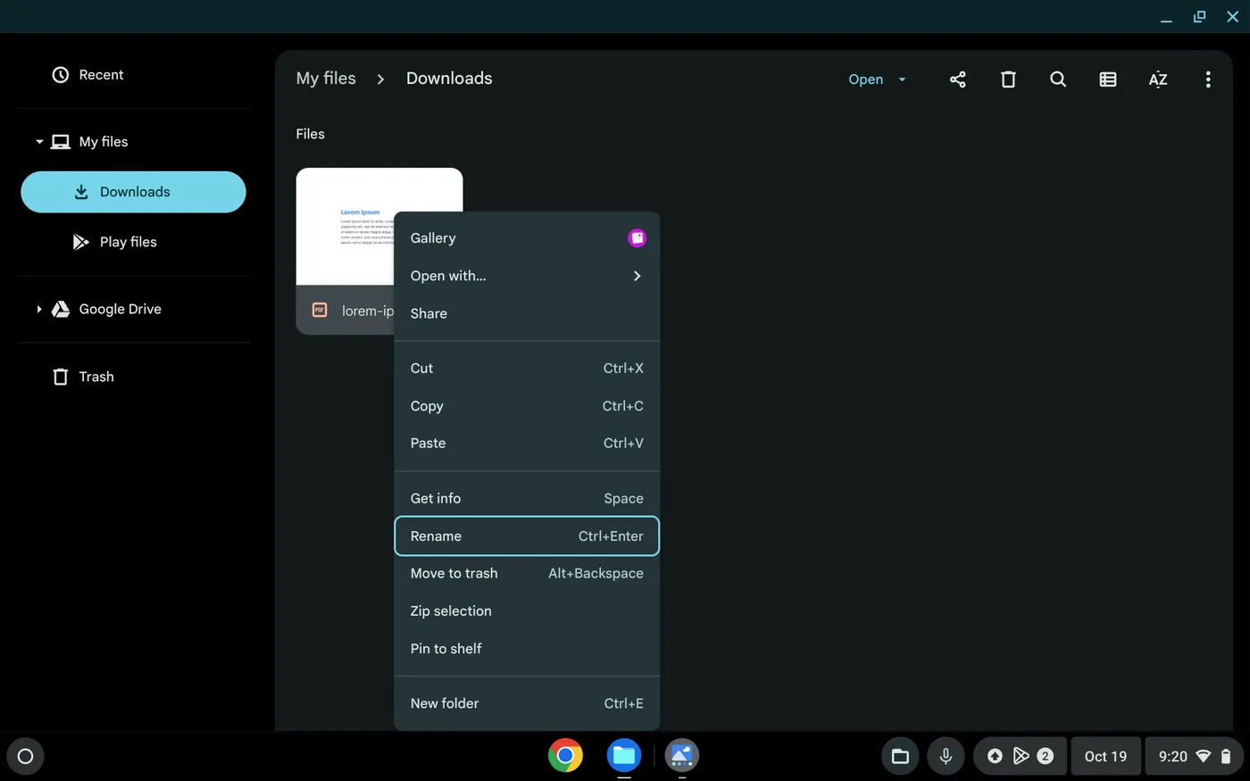Go to My files breadcrumb
The height and width of the screenshot is (781, 1250).
coord(326,79)
